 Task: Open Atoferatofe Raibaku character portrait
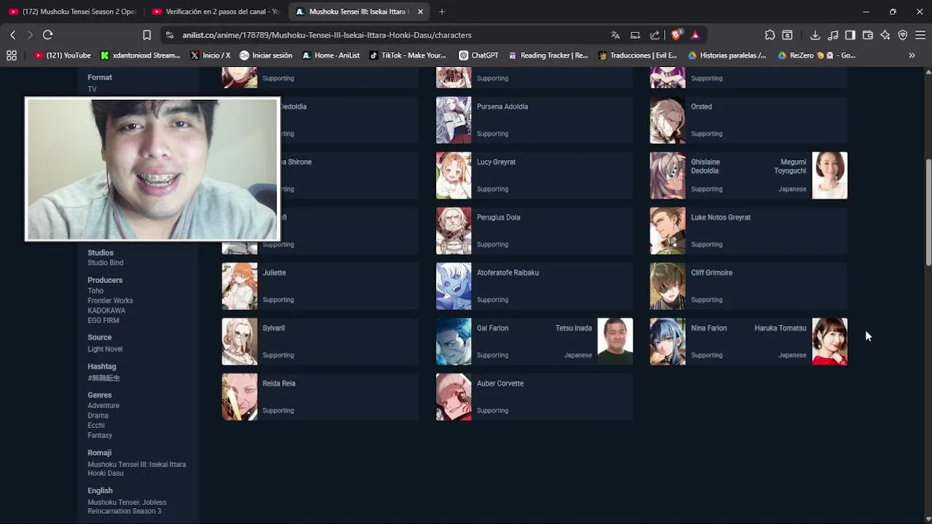[454, 286]
